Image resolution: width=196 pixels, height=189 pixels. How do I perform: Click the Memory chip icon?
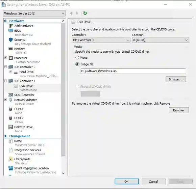tap(10, 49)
